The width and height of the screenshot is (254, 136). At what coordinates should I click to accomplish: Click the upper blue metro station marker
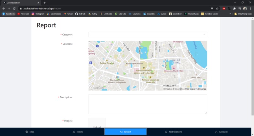(x=97, y=46)
